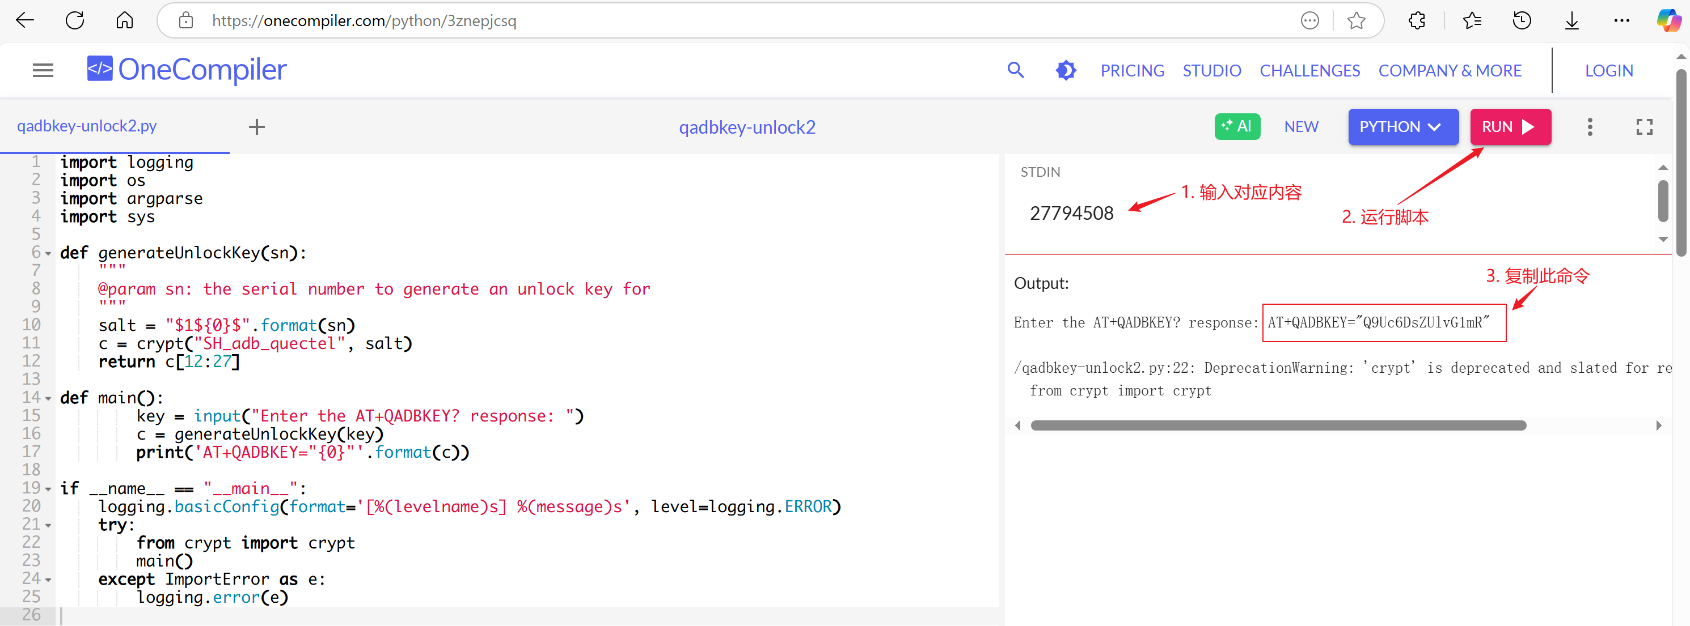Enter fullscreen editor mode icon
1690x626 pixels.
(x=1643, y=126)
